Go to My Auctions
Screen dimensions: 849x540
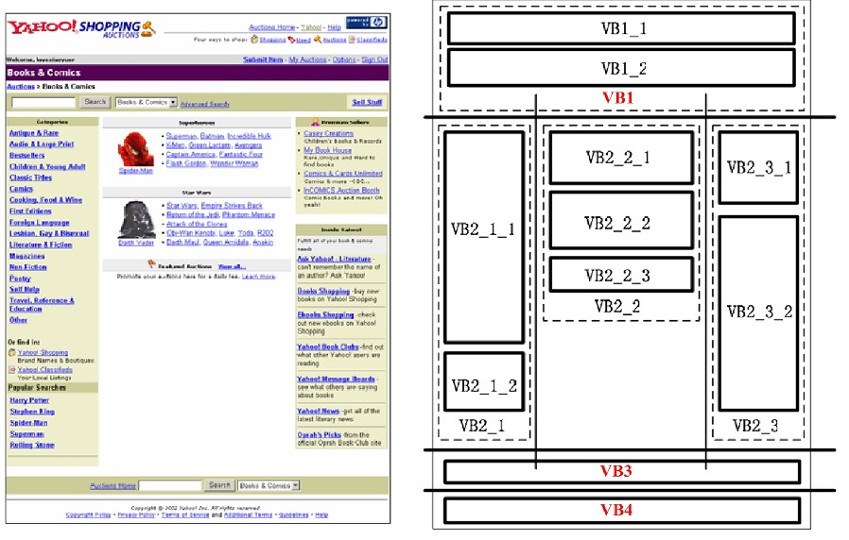307,59
